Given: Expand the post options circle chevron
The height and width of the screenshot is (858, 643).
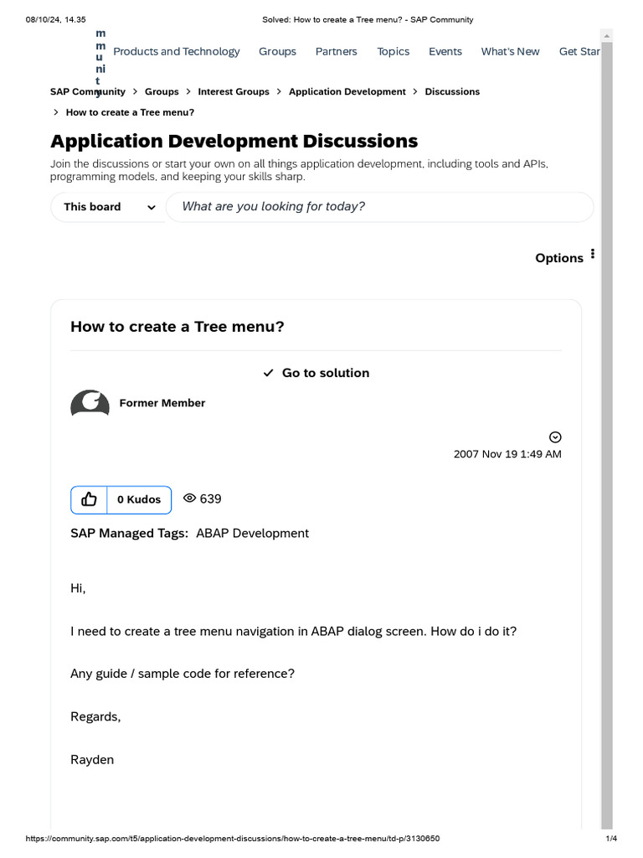Looking at the screenshot, I should tap(555, 437).
